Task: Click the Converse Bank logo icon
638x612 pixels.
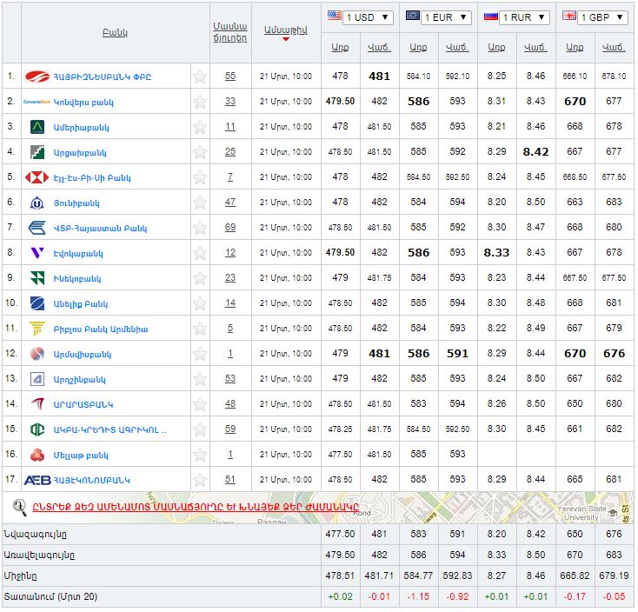Action: tap(37, 102)
